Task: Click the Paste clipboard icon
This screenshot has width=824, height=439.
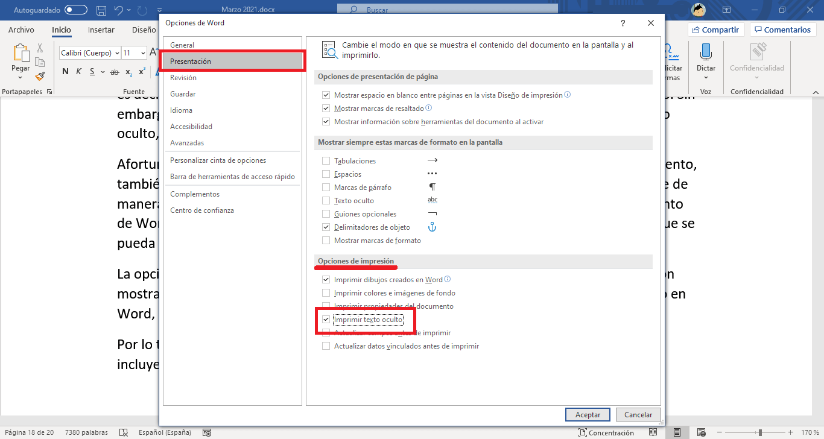Action: coord(21,53)
